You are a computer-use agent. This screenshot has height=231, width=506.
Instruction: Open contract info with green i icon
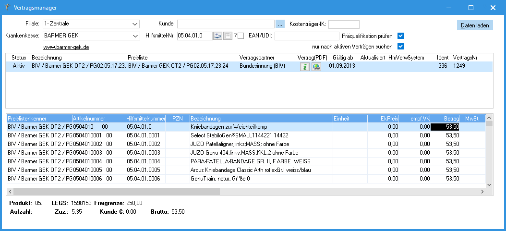[304, 67]
